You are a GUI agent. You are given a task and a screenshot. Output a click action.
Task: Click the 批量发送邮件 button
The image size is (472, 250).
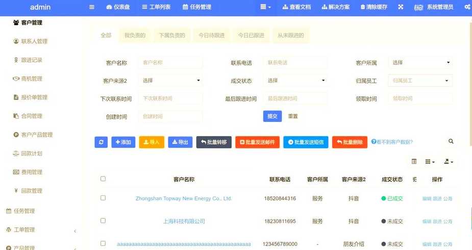coord(257,142)
